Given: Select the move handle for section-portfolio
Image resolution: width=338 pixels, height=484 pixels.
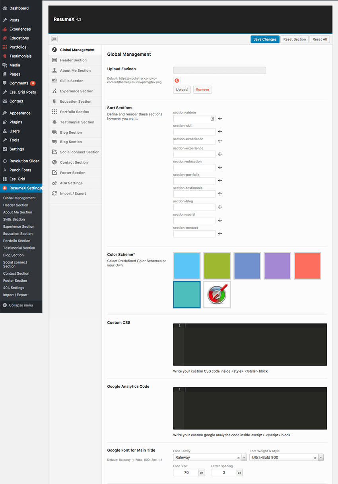Looking at the screenshot, I should 220,181.
